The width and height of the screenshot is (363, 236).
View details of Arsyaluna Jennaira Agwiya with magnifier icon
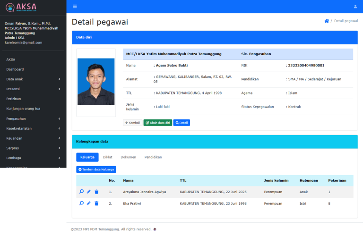click(x=81, y=192)
